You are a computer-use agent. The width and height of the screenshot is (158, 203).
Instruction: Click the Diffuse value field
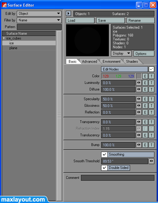[x=118, y=90]
